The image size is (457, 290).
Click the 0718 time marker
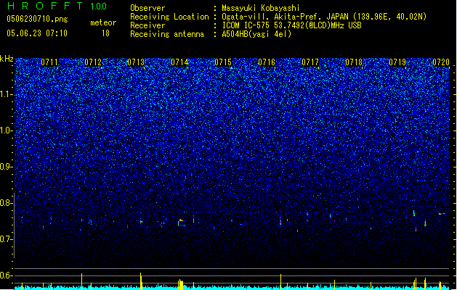pyautogui.click(x=354, y=62)
